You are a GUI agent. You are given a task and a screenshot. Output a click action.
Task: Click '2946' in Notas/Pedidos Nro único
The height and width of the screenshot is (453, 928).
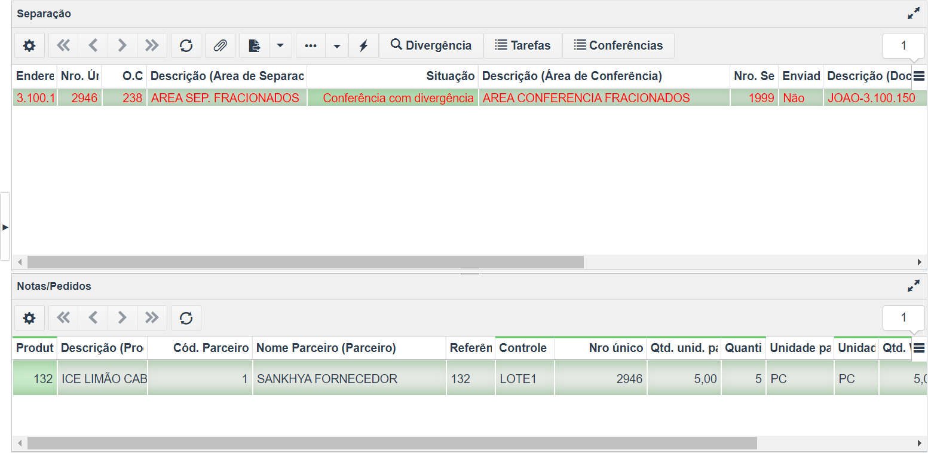click(x=601, y=378)
